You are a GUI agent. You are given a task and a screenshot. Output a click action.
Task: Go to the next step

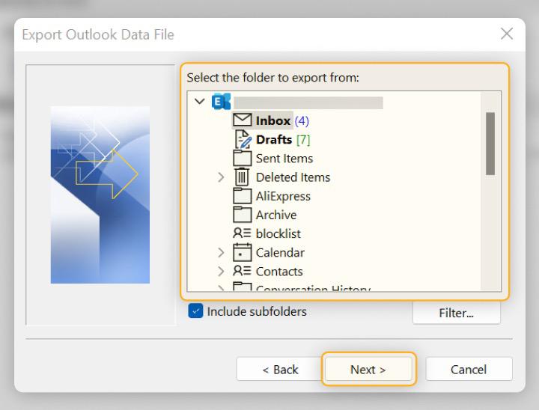point(368,370)
